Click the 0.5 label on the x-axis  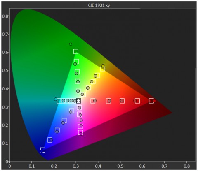[120, 166]
